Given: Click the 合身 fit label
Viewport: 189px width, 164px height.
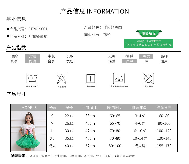Looking at the screenshot, I should click(x=51, y=61).
